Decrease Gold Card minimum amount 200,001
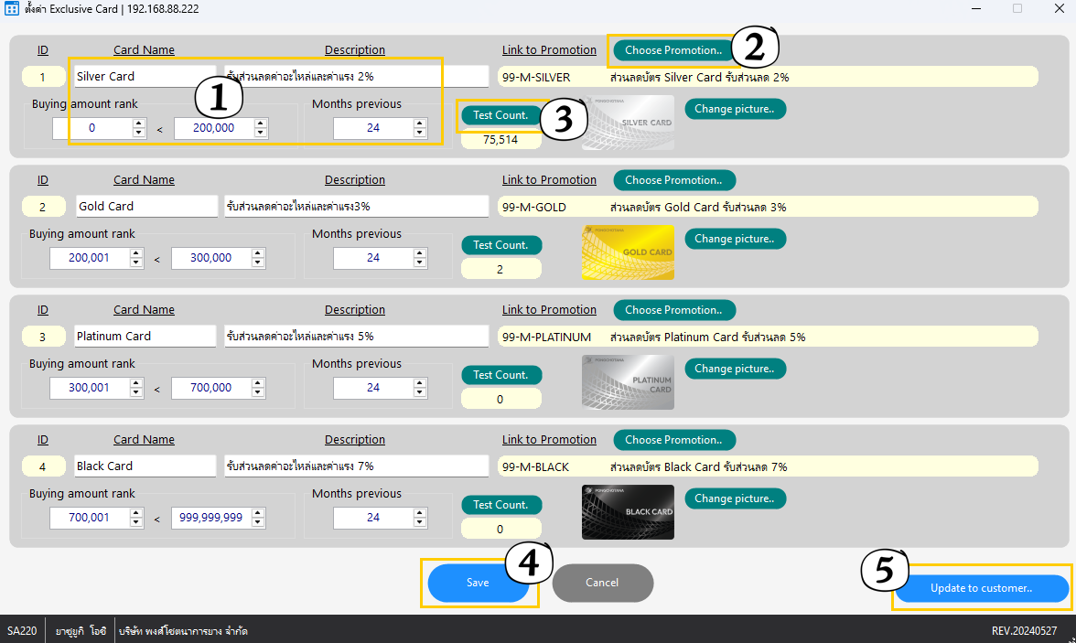The image size is (1076, 643). [135, 263]
